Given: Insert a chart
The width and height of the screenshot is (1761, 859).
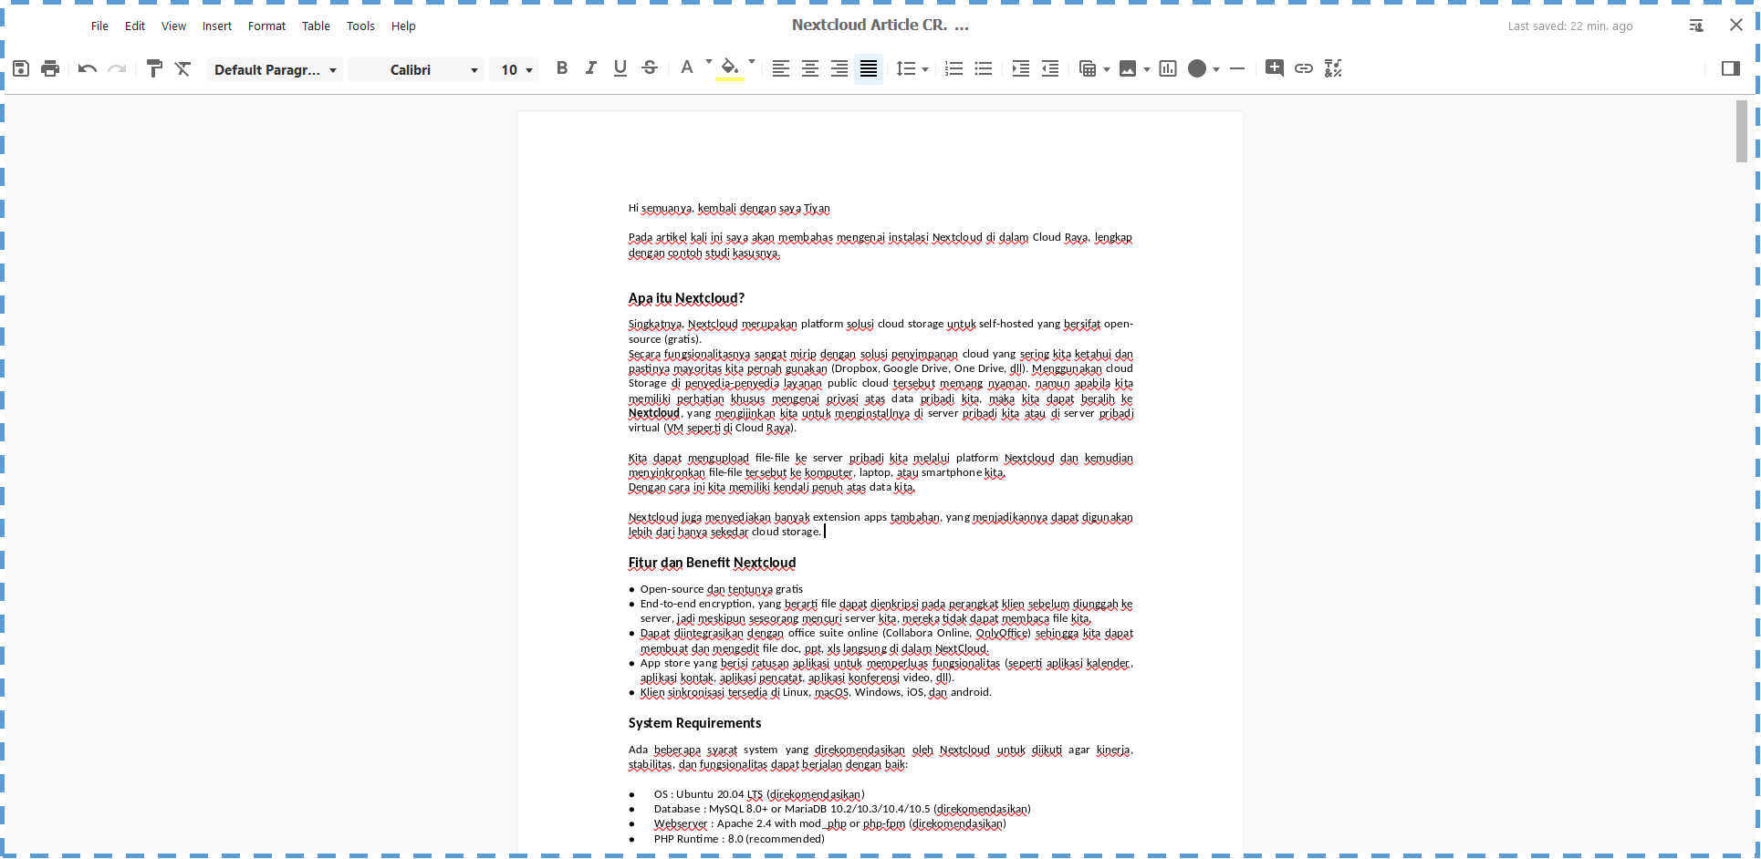Looking at the screenshot, I should click(x=1168, y=68).
